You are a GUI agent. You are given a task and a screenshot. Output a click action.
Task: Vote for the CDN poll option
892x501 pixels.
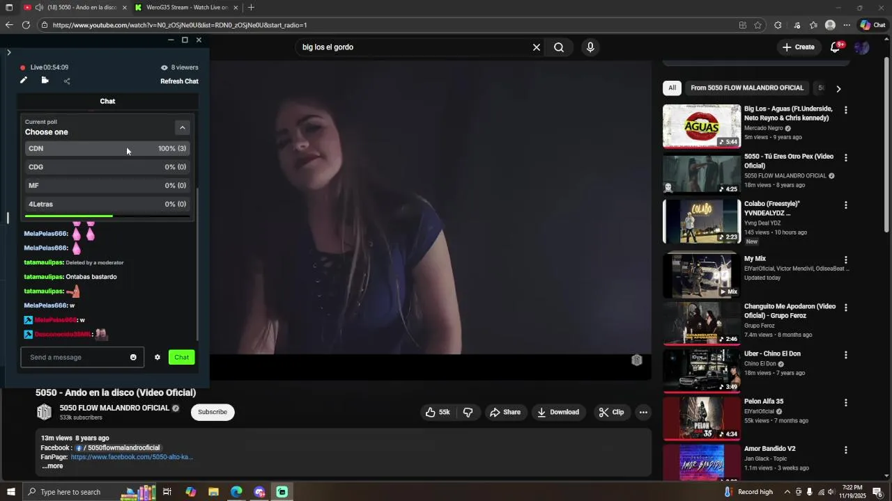tap(107, 148)
